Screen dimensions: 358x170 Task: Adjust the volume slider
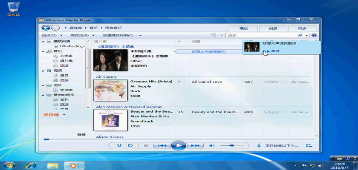231,145
